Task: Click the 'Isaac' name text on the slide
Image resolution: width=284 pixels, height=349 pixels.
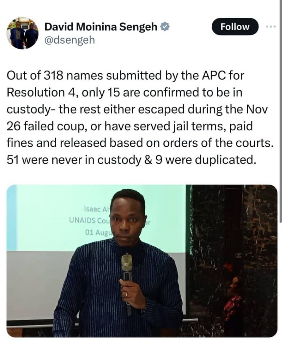Action: coord(89,209)
